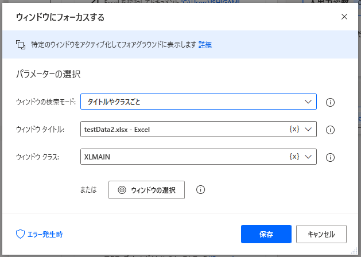Viewport: 361px width, 257px height.
Task: Open the 詳細 link
Action: pyautogui.click(x=205, y=45)
